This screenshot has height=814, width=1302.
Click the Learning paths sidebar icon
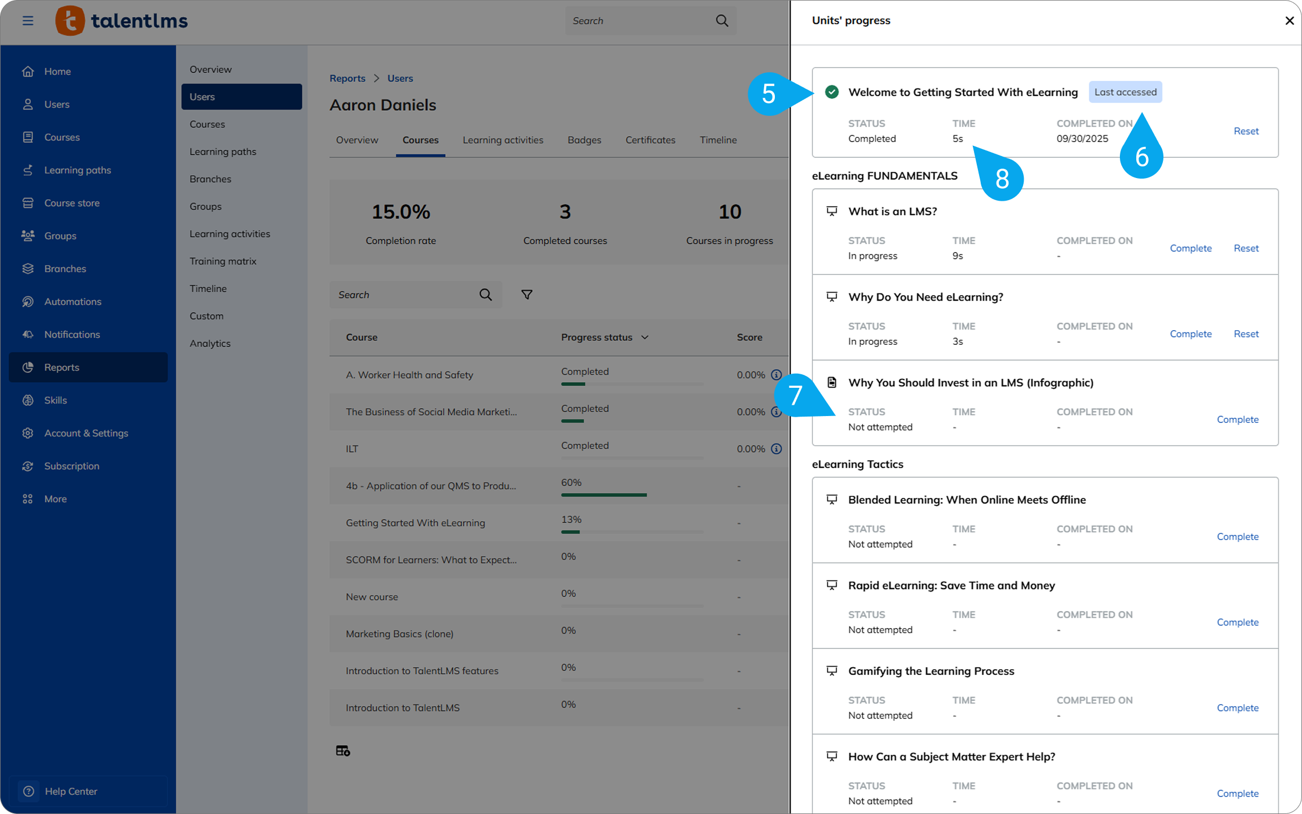(x=28, y=170)
